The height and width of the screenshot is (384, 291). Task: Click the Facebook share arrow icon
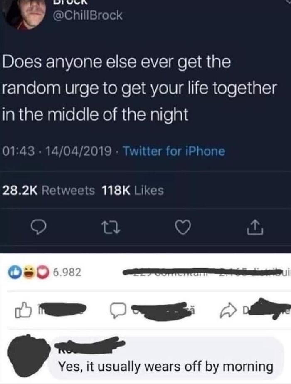click(x=228, y=310)
